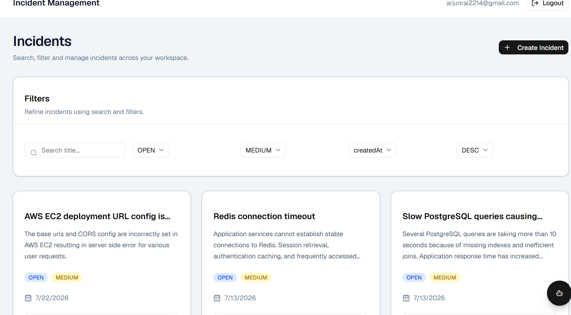Viewport: 571px width, 315px height.
Task: Click the Filters section heading
Action: [x=37, y=98]
